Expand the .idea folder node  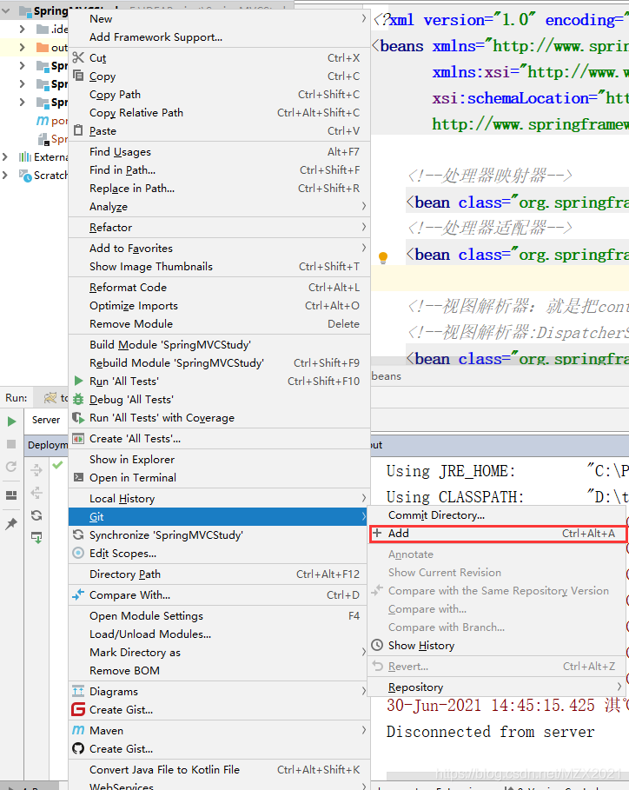tap(22, 29)
